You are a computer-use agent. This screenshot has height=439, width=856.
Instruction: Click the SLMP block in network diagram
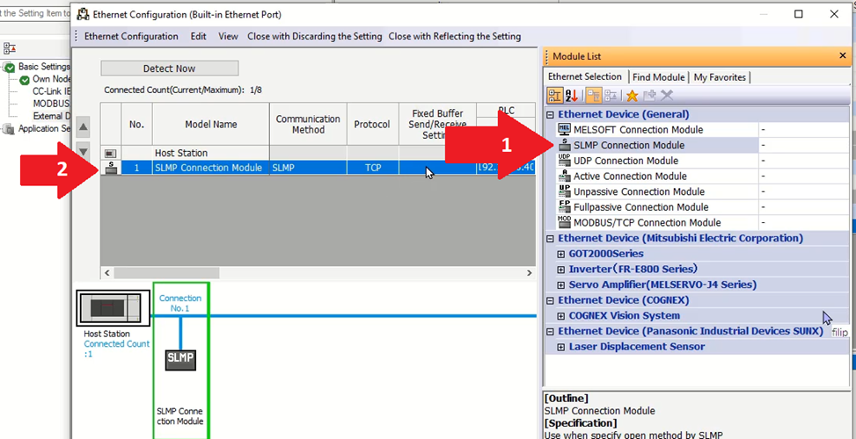(x=180, y=359)
